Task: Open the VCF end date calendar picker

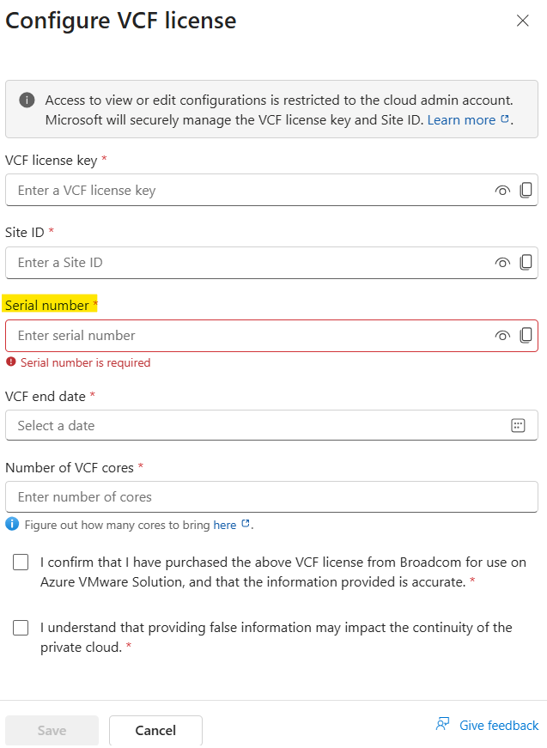Action: pyautogui.click(x=518, y=425)
